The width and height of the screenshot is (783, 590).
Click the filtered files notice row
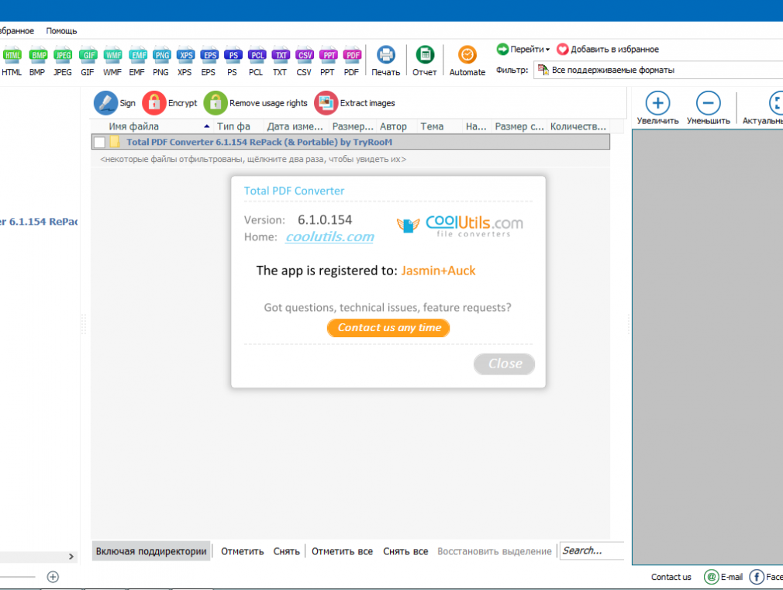pyautogui.click(x=254, y=160)
